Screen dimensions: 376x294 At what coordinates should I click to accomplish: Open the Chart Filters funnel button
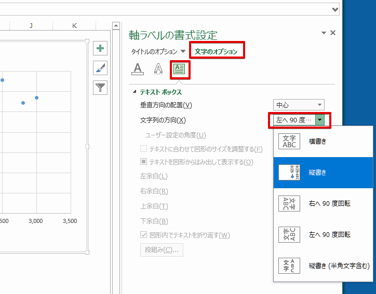click(100, 88)
